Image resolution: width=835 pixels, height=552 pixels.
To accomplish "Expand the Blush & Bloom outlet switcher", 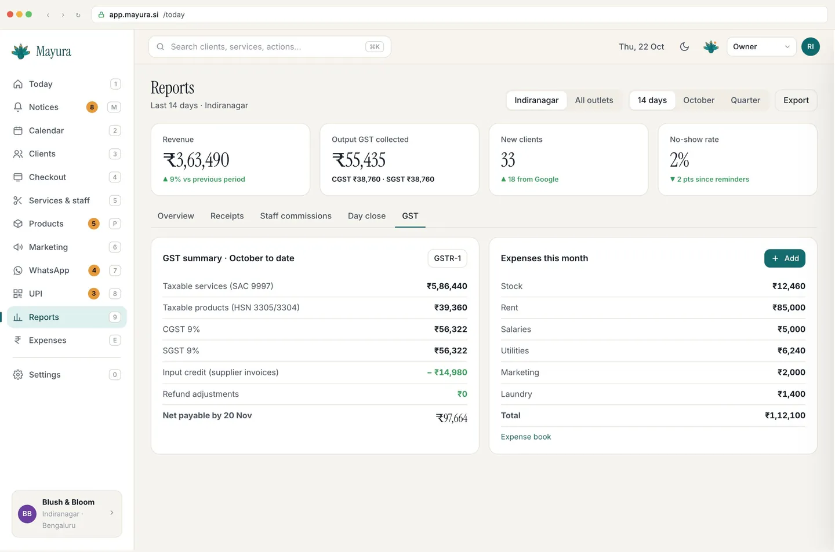I will [x=67, y=514].
